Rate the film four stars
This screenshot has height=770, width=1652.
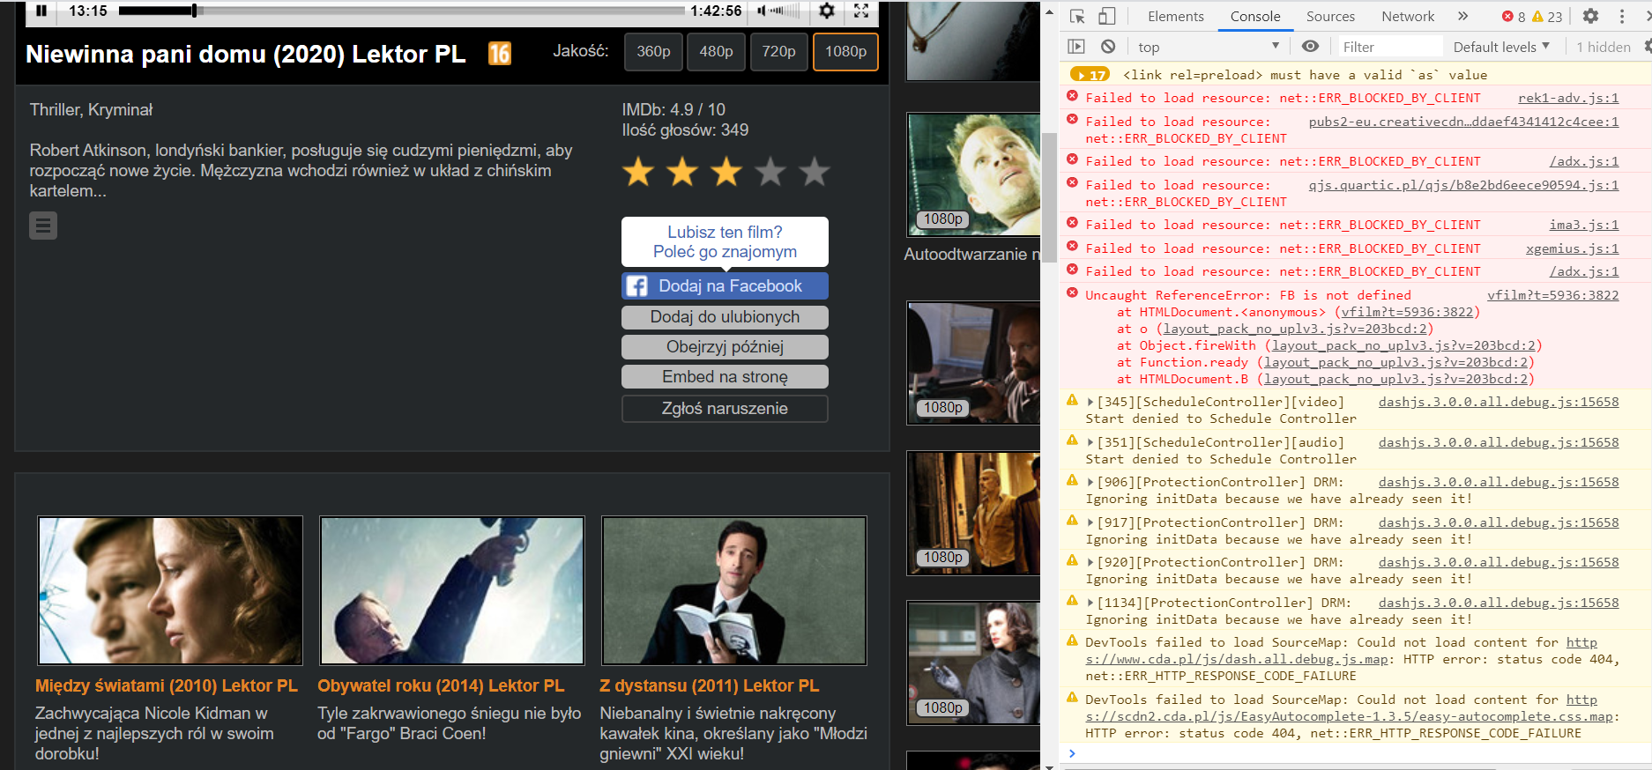(x=770, y=172)
